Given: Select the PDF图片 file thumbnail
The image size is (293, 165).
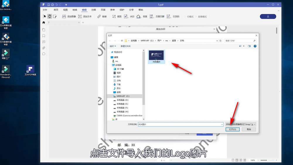Looking at the screenshot, I should pos(156,57).
